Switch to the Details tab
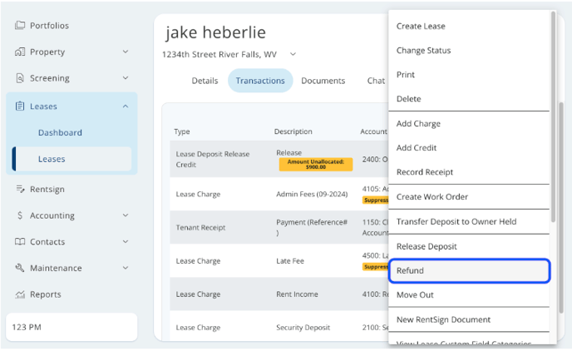This screenshot has width=572, height=351. (x=205, y=81)
